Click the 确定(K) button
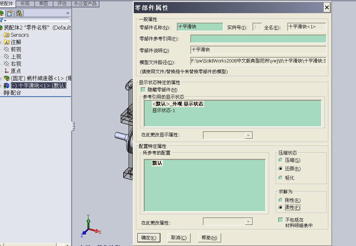The image size is (356, 246). coord(149,238)
